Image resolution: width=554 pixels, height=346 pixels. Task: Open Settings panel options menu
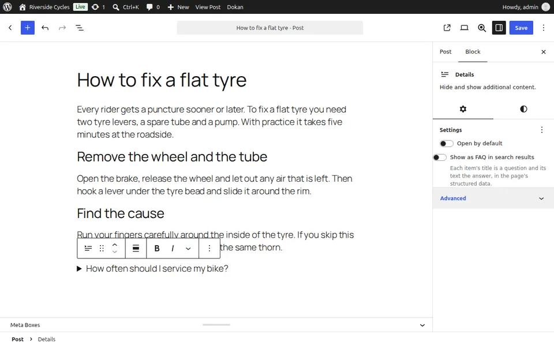point(542,130)
